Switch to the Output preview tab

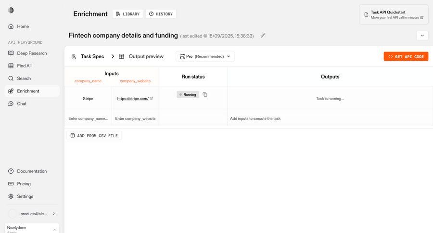pyautogui.click(x=141, y=56)
